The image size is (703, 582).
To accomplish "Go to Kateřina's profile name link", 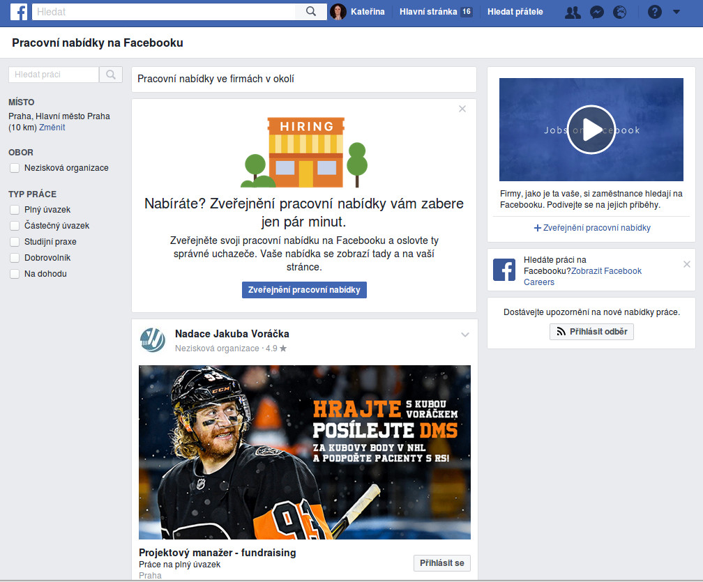I will (368, 12).
